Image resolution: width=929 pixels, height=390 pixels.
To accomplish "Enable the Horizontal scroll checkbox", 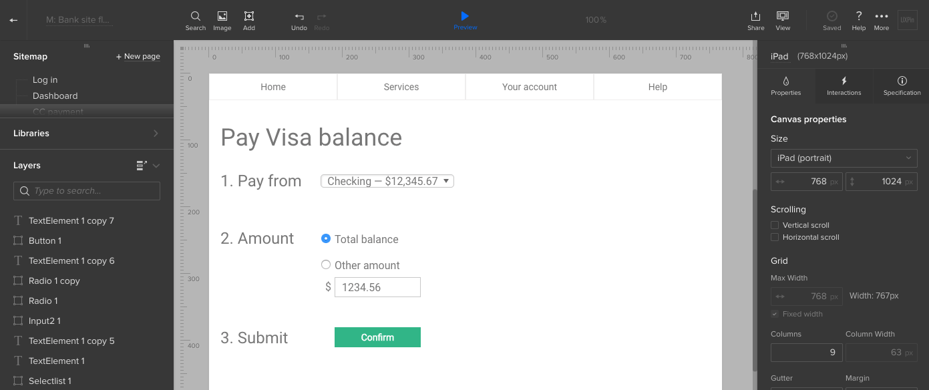I will pos(775,237).
